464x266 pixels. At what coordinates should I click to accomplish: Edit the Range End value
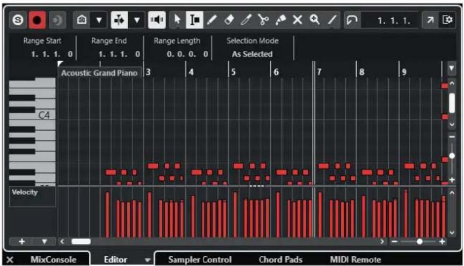tap(119, 54)
